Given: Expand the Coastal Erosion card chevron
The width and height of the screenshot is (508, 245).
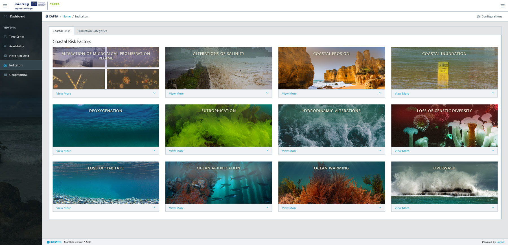Looking at the screenshot, I should tap(380, 93).
